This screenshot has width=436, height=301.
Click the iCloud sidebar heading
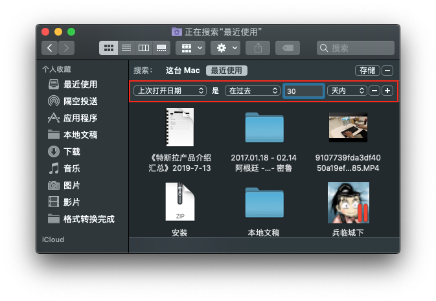(53, 240)
